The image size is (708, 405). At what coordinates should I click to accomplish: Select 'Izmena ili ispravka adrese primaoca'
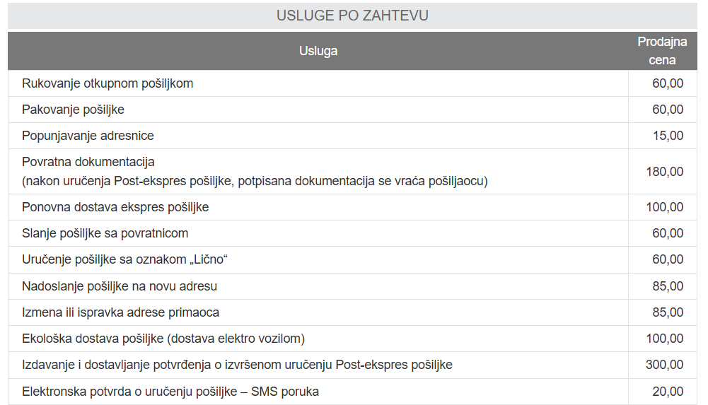[121, 312]
